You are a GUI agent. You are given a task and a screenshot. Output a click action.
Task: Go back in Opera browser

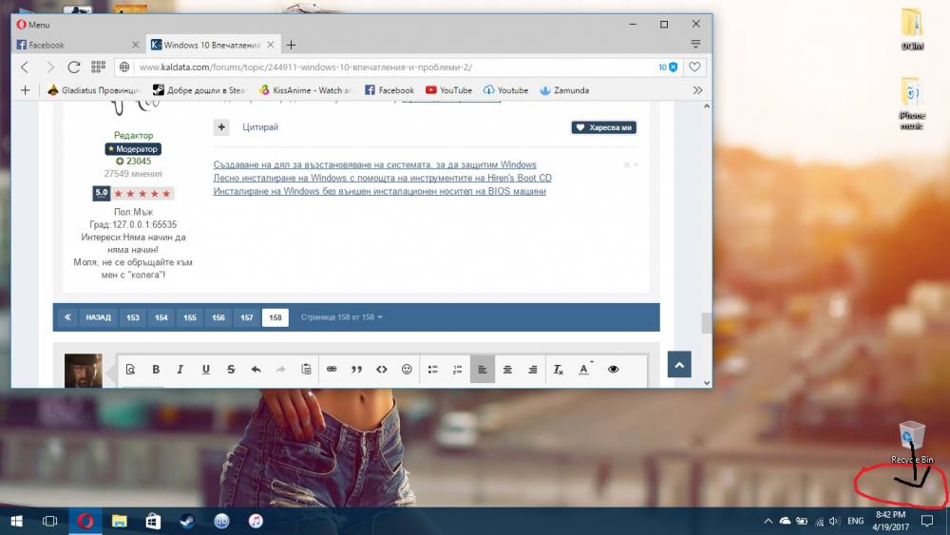pos(25,67)
